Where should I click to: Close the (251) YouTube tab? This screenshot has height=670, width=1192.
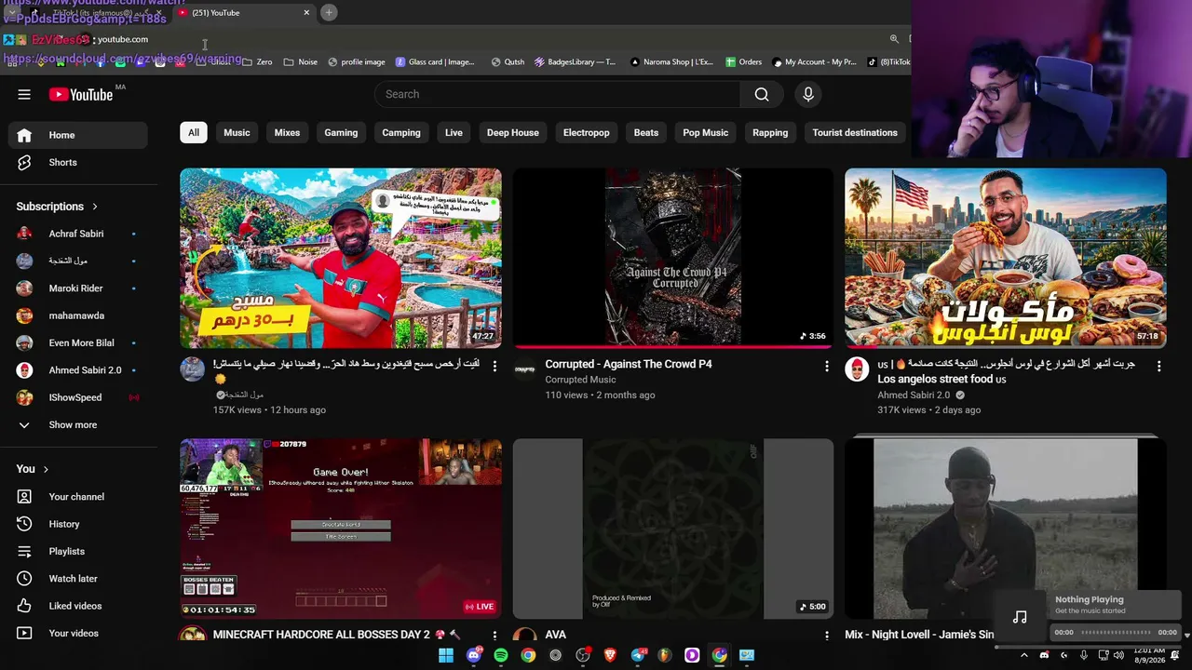306,12
